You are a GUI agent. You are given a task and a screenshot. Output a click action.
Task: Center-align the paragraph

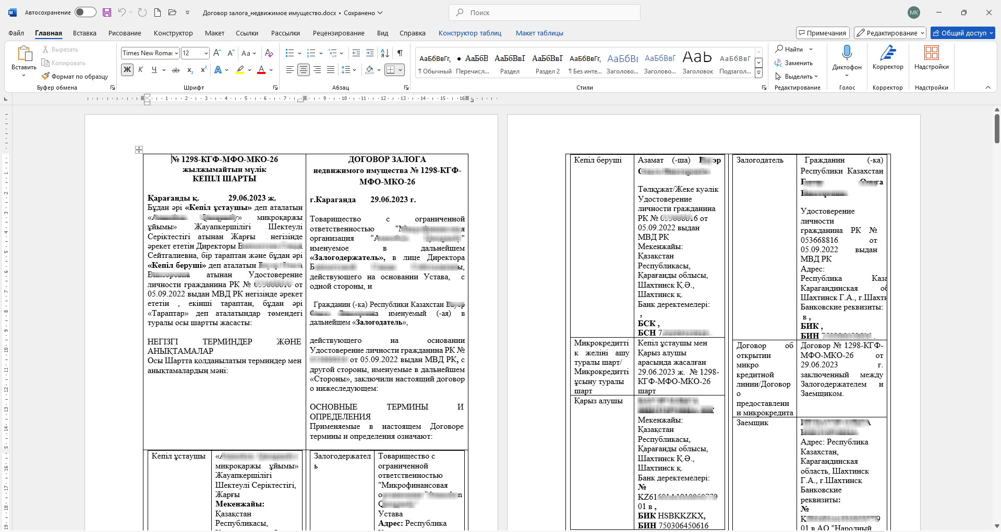tap(304, 70)
